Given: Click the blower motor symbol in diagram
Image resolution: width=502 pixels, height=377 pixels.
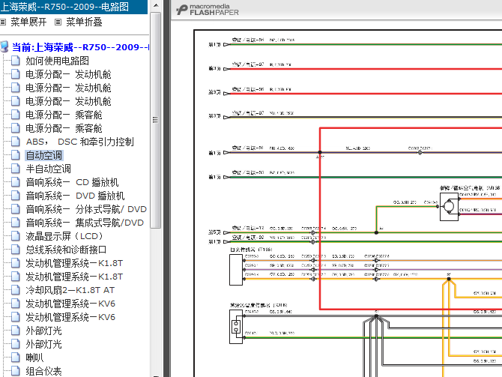Looking at the screenshot, I should 449,207.
